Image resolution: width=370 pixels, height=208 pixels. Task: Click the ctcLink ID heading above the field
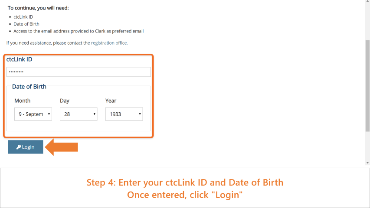(x=20, y=59)
